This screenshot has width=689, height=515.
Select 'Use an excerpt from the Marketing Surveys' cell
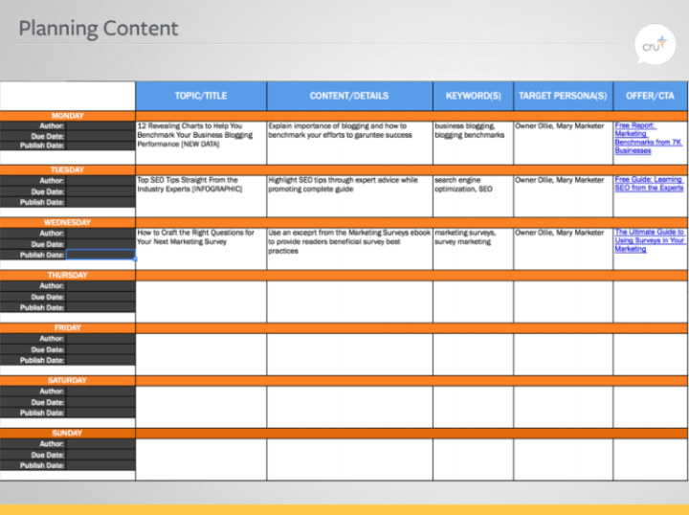click(349, 249)
